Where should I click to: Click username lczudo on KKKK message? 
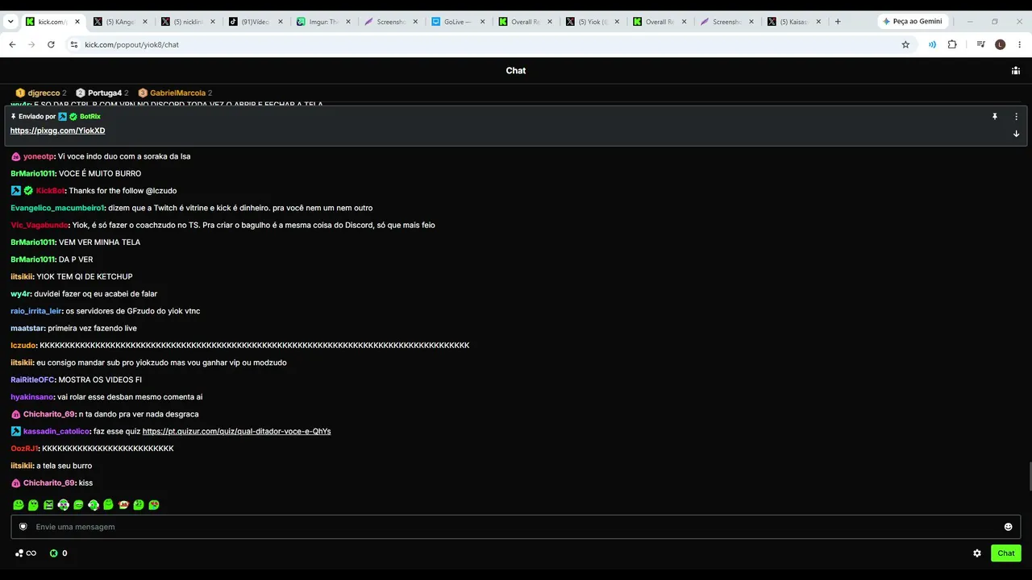[23, 346]
